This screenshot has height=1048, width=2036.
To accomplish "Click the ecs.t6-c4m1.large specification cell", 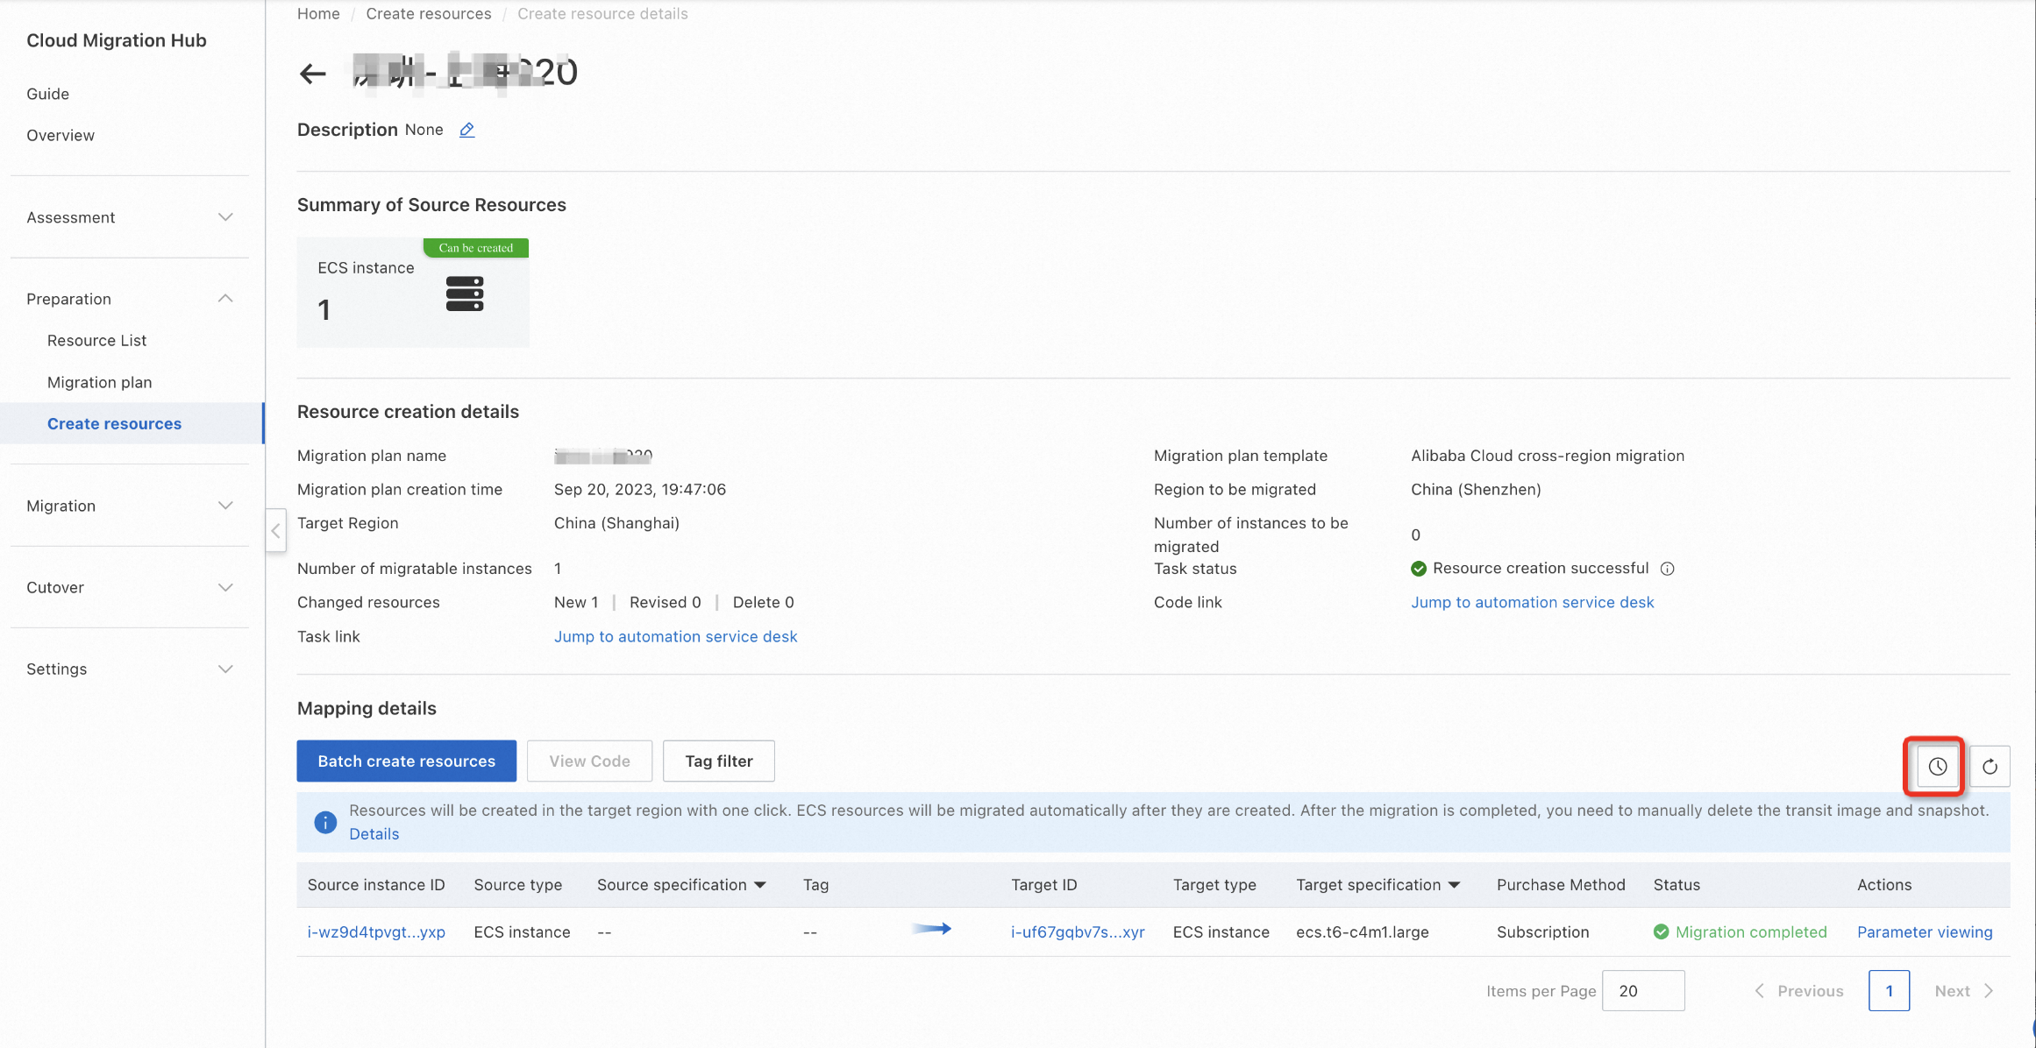I will [x=1363, y=931].
